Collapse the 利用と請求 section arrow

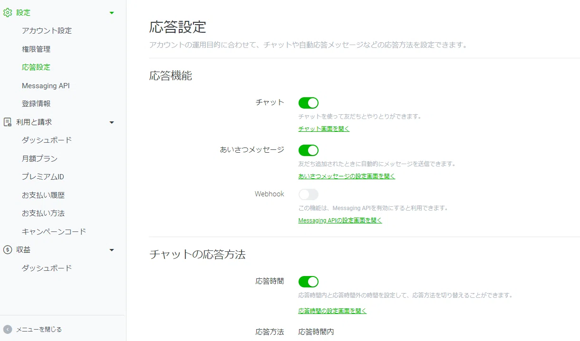coord(112,122)
